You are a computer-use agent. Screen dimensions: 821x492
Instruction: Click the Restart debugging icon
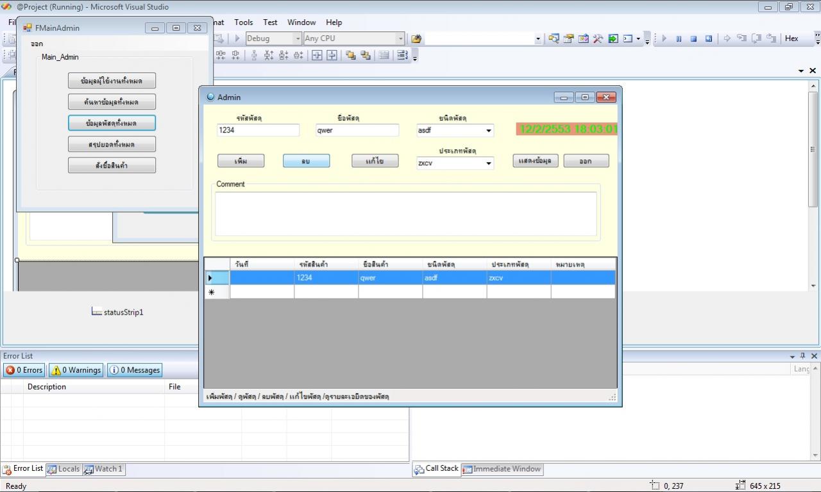coord(709,38)
